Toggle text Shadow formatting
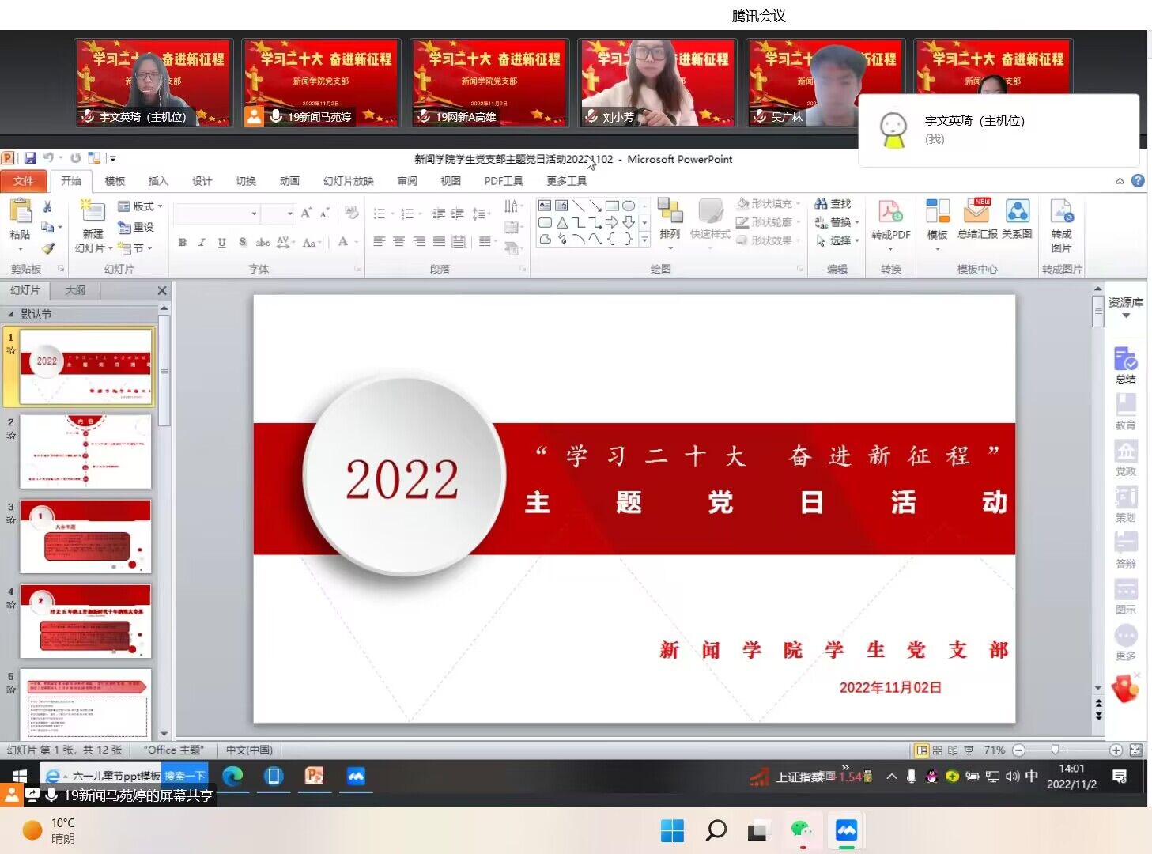1152x854 pixels. pos(242,243)
